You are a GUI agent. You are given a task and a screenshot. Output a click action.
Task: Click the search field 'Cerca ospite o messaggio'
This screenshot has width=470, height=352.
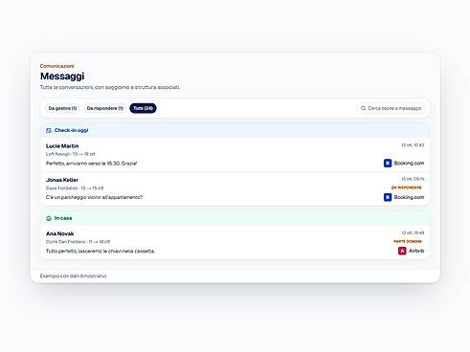click(392, 108)
